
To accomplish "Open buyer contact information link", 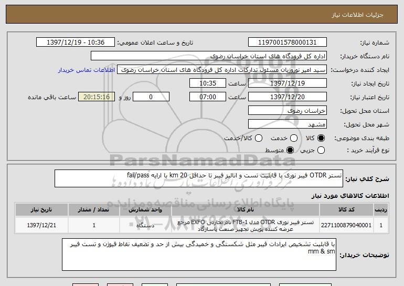I will [x=87, y=70].
